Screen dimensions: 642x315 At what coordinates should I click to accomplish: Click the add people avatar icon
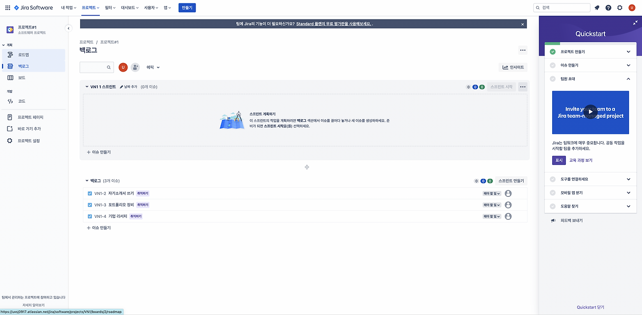135,67
